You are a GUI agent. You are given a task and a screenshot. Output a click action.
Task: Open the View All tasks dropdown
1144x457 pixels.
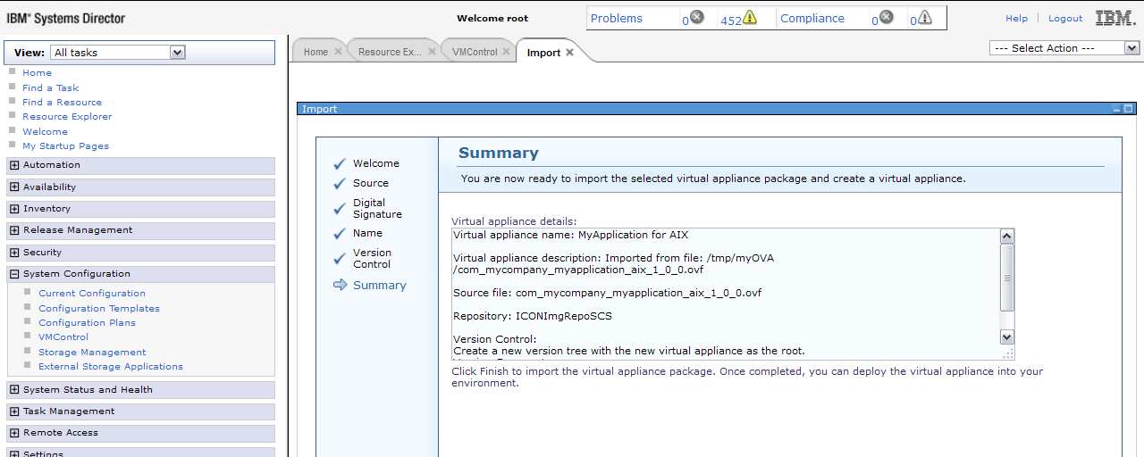click(177, 53)
